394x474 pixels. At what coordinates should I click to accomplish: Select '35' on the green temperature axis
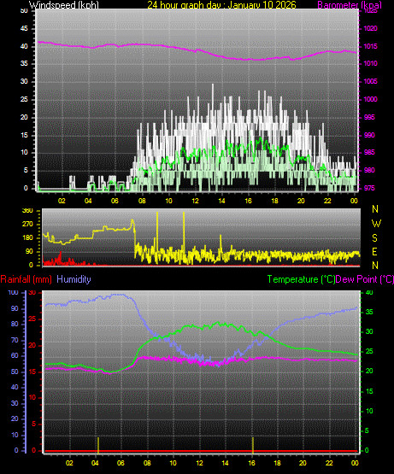[369, 312]
